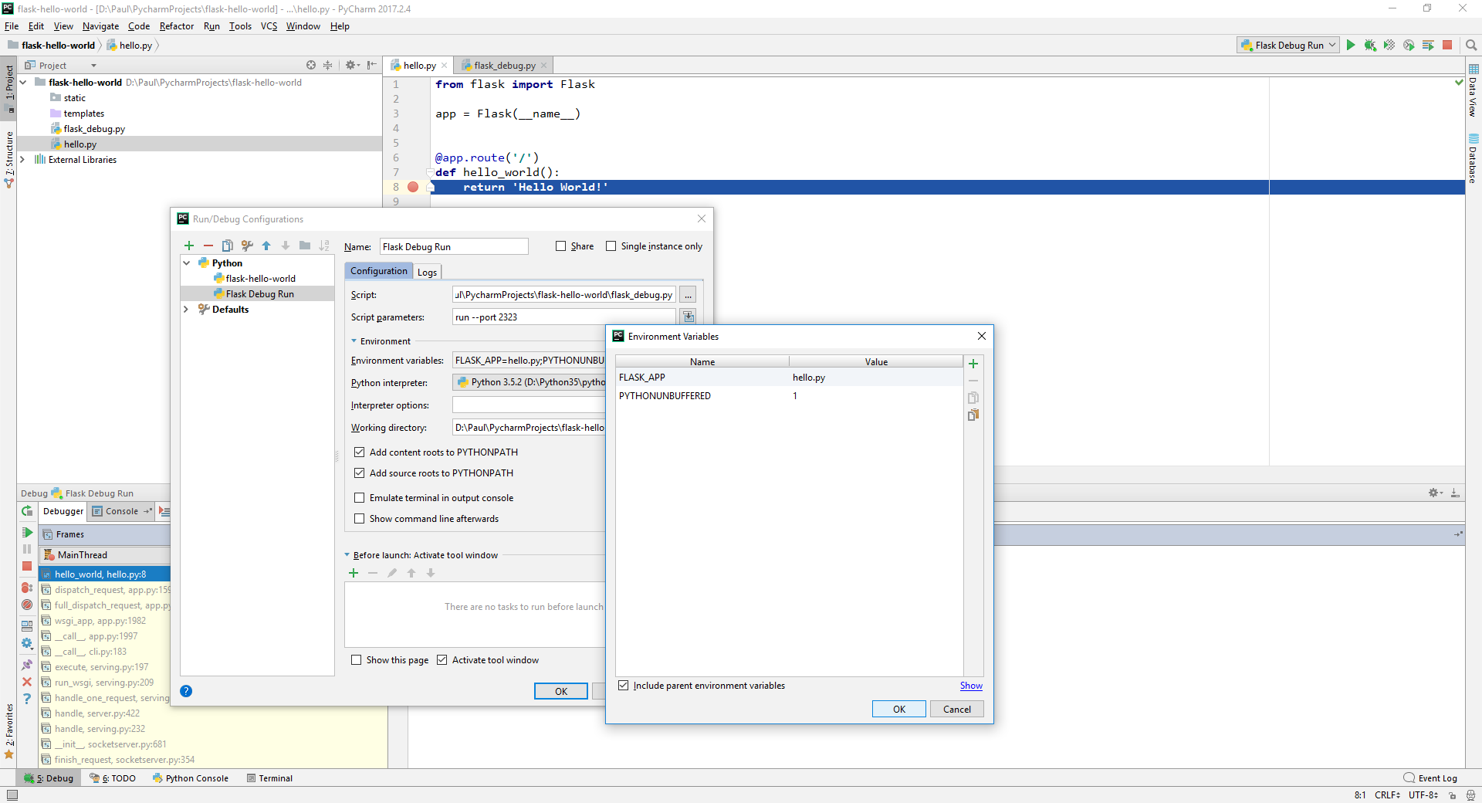The height and width of the screenshot is (803, 1482).
Task: Click the breakpoint dot on line 8
Action: coord(413,187)
